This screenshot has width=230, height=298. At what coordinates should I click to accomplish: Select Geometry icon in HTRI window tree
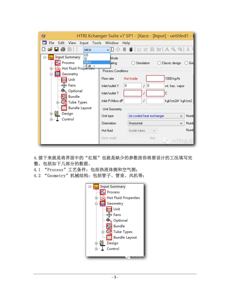(x=57, y=74)
